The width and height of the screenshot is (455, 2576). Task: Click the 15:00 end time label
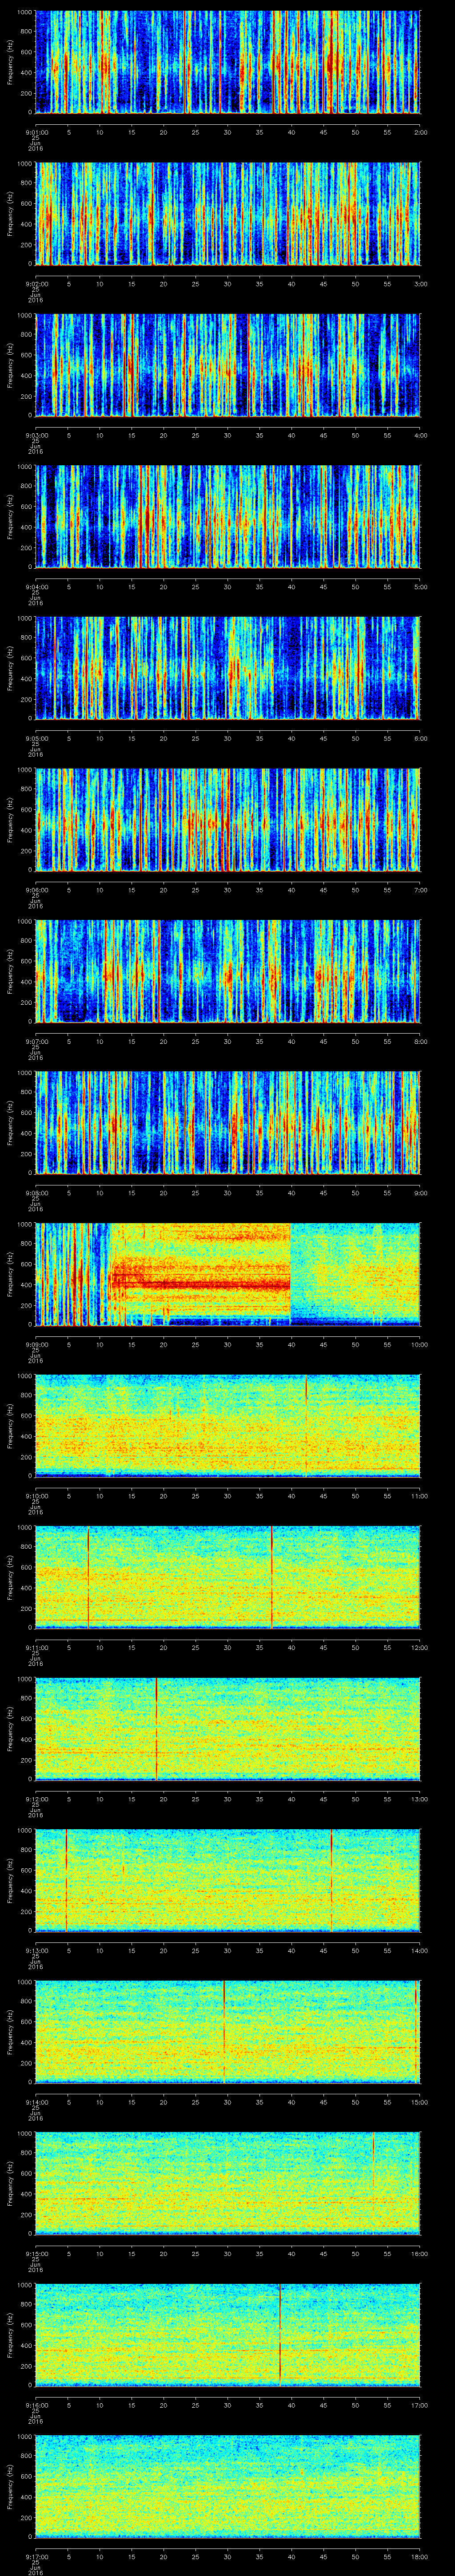(x=419, y=2102)
